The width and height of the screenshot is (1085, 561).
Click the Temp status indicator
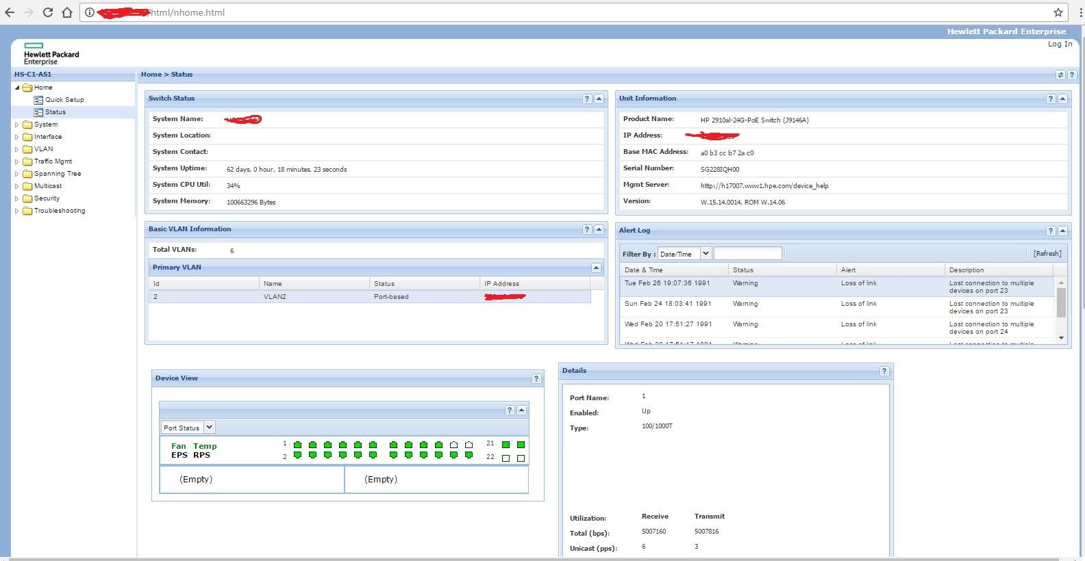pos(205,446)
